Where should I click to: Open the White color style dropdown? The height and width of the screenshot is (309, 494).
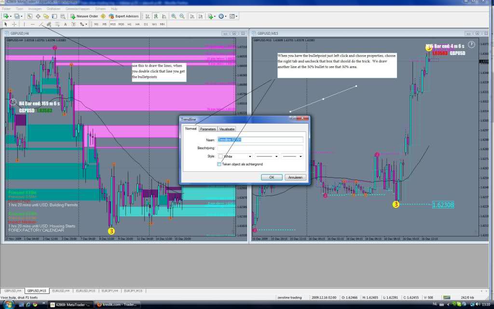[235, 156]
